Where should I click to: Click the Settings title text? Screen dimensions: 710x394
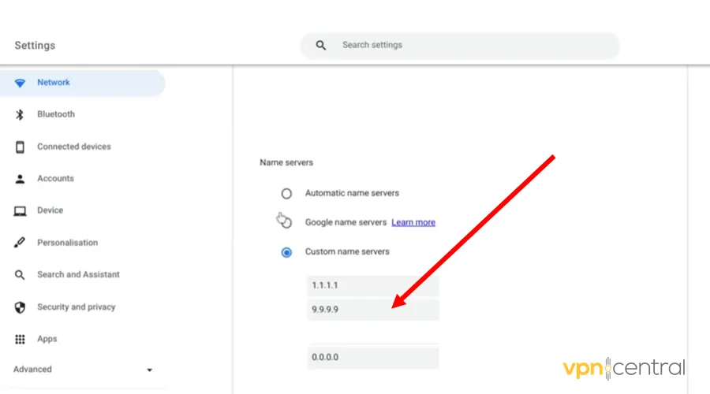click(35, 45)
